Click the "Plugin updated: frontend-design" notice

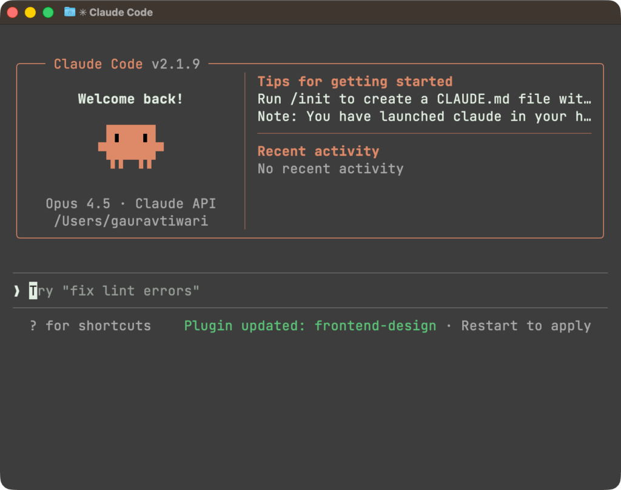click(310, 326)
